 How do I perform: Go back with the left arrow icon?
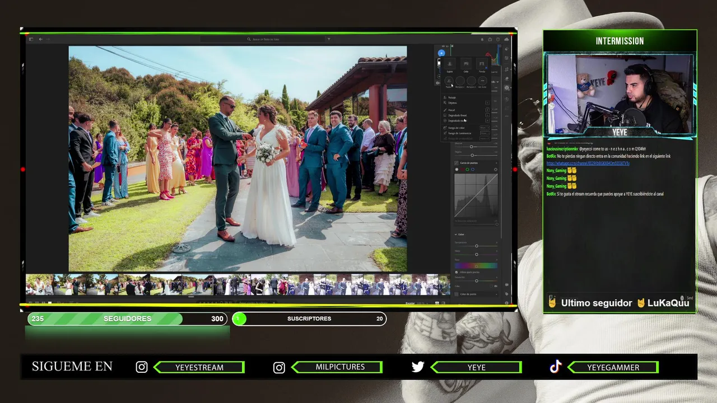pos(40,39)
